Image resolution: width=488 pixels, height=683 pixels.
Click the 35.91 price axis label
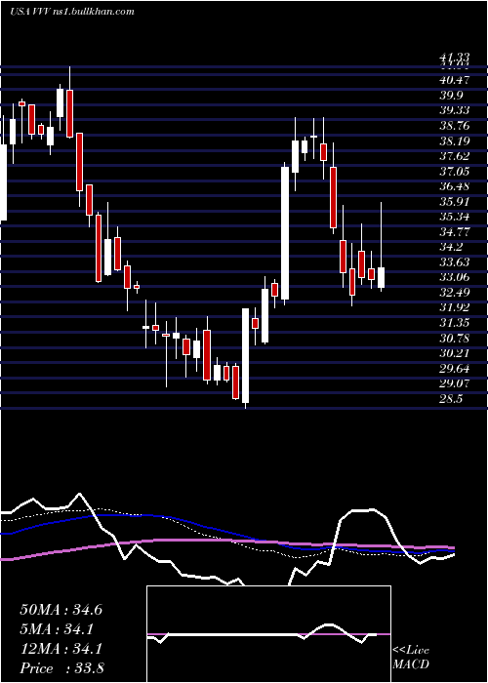[x=455, y=202]
